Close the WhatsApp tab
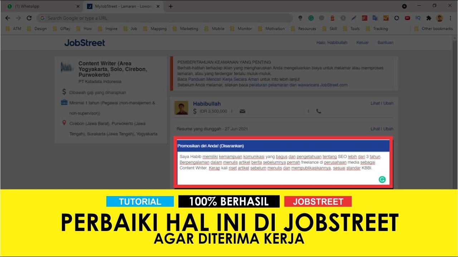 (78, 6)
